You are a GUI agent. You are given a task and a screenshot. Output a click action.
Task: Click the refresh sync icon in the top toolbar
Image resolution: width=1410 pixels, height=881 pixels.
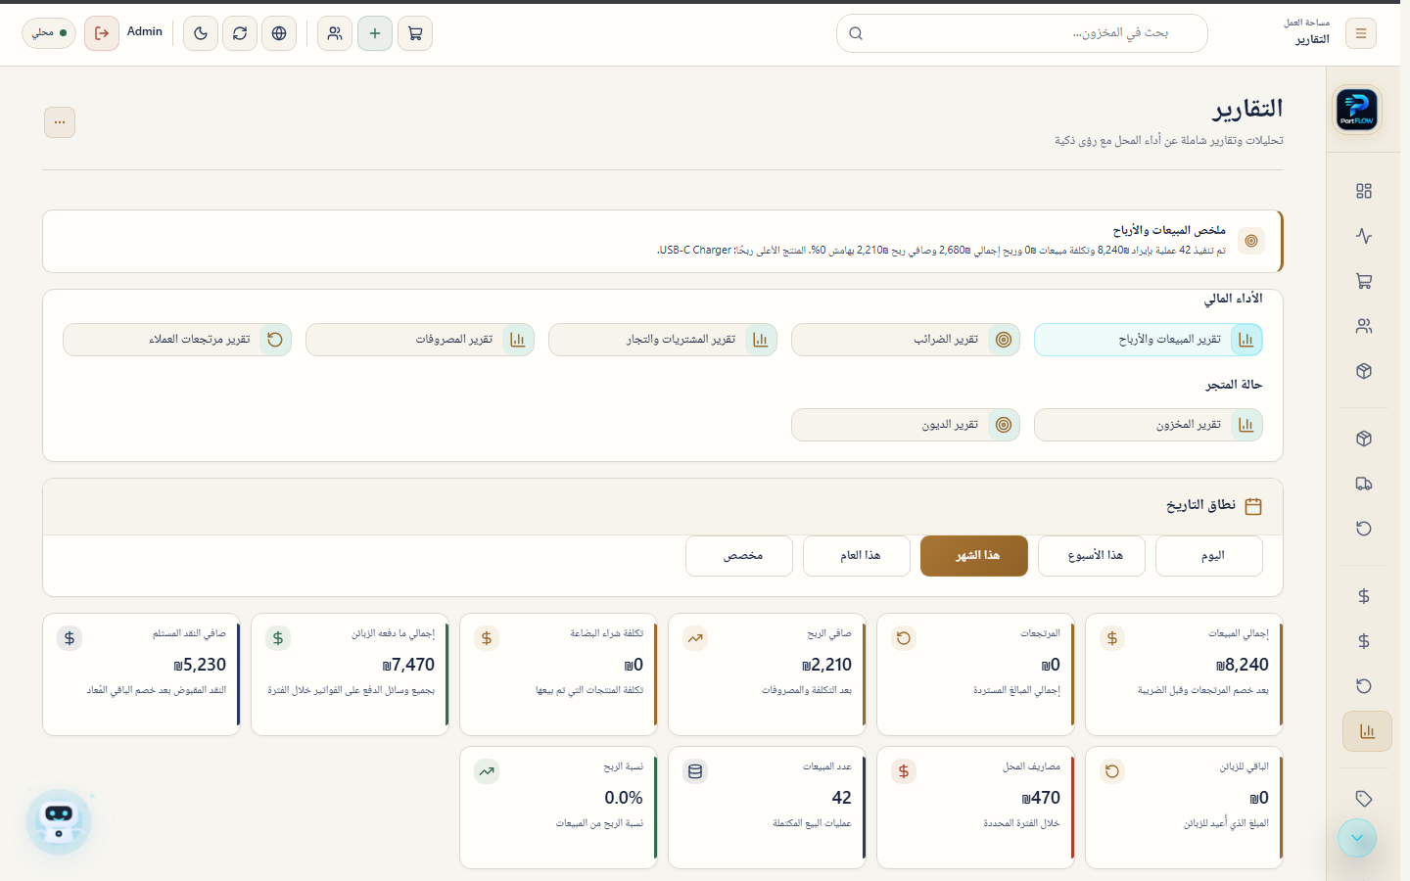(240, 33)
